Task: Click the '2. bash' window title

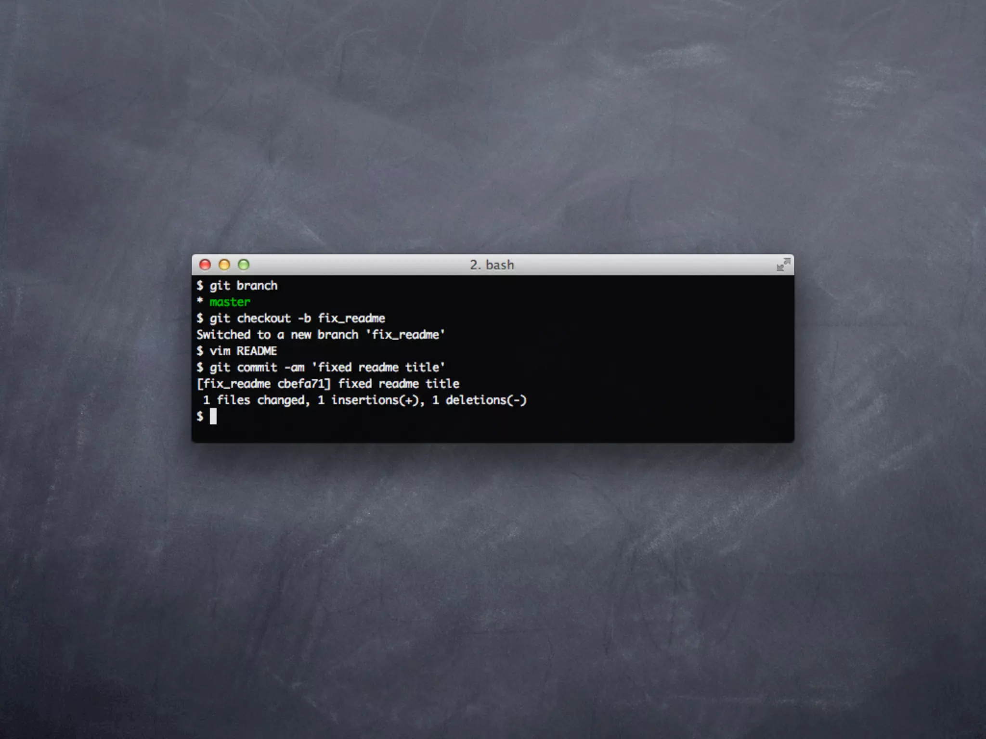Action: 492,265
